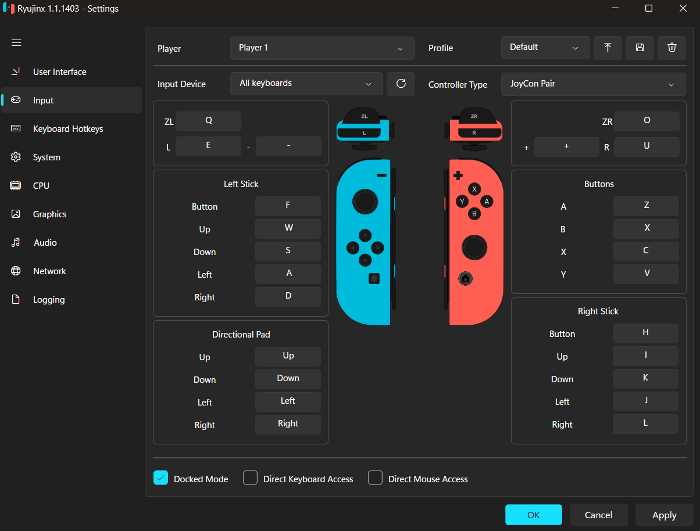Enable Direct Keyboard Access checkbox
700x531 pixels.
tap(251, 478)
